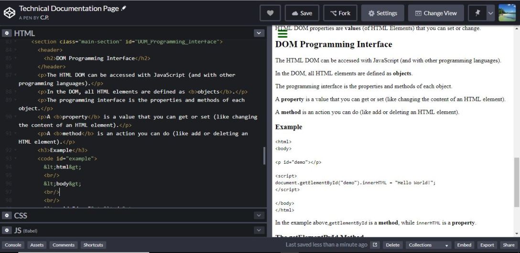Open the dropdown arrow next to pin
520x253 pixels.
point(490,13)
